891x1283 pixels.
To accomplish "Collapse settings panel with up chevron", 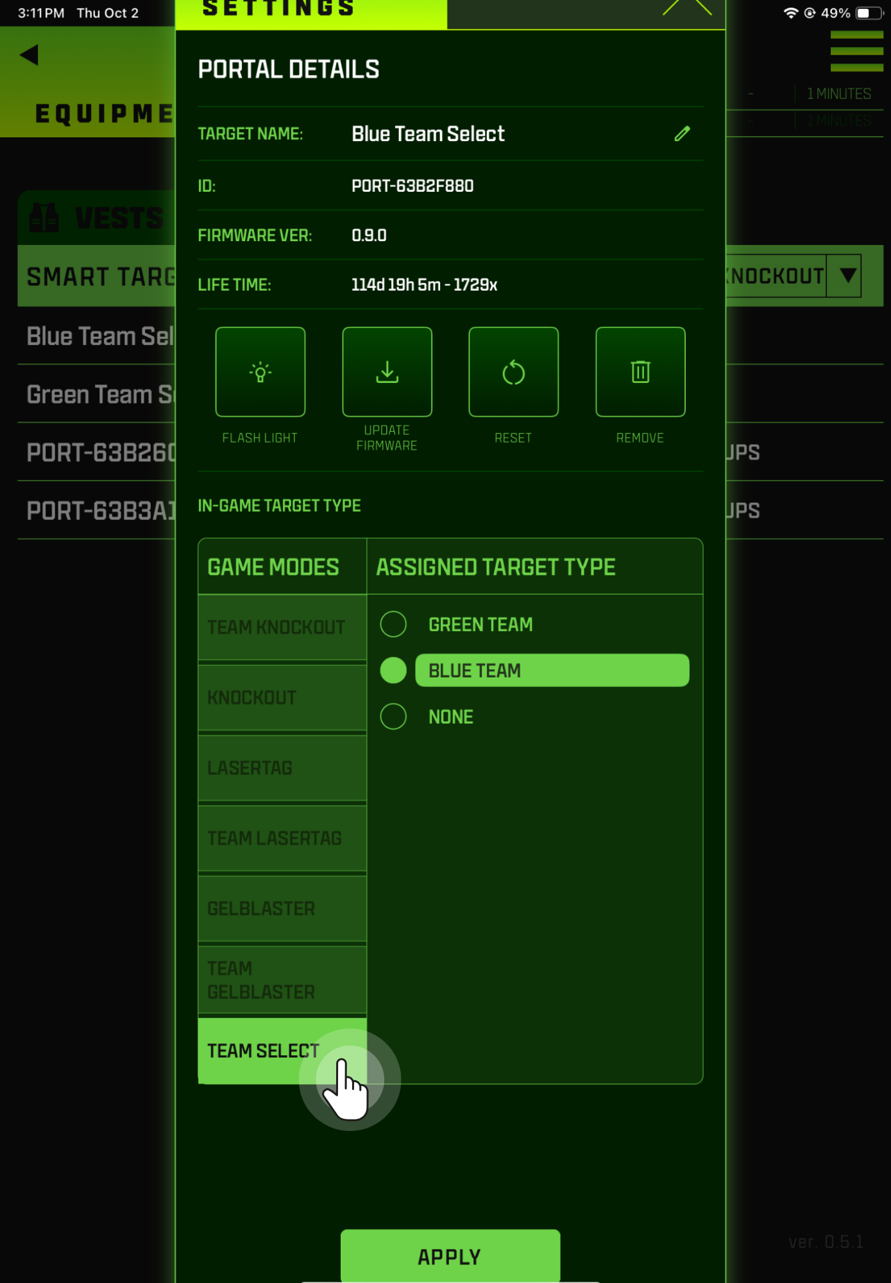I will click(x=687, y=7).
